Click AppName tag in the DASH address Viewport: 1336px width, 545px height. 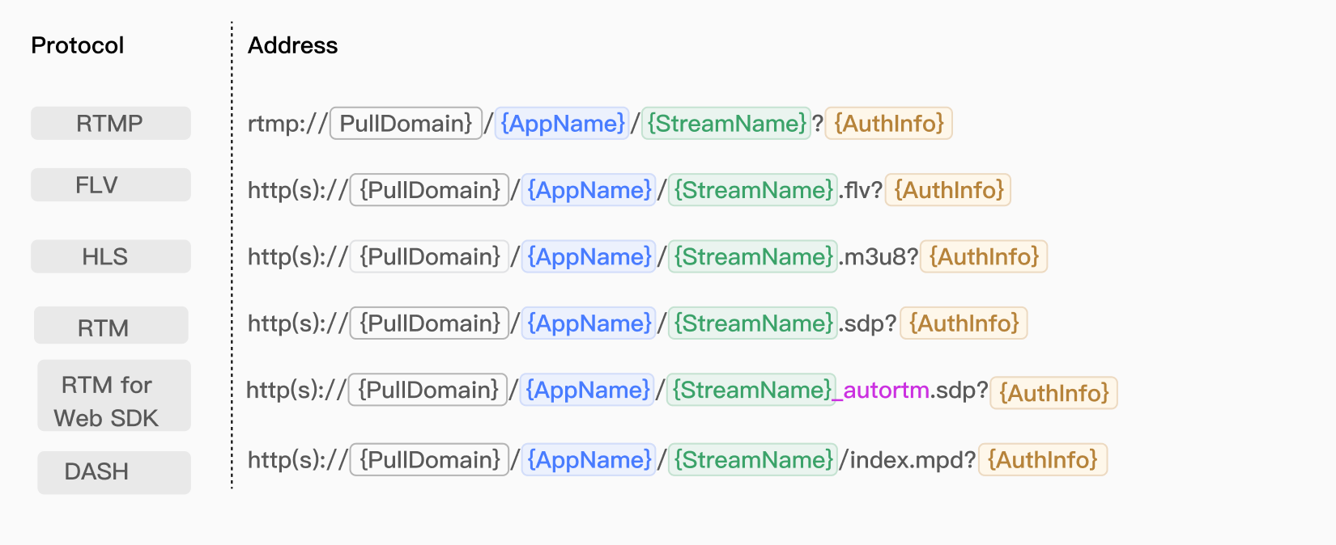589,459
